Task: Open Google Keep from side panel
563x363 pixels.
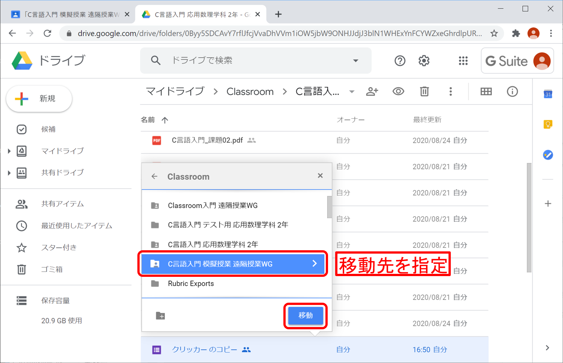Action: (548, 124)
